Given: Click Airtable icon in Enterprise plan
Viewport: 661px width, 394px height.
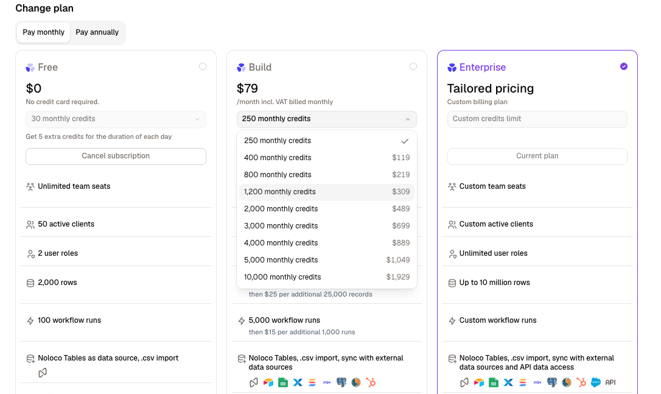Looking at the screenshot, I should (479, 382).
